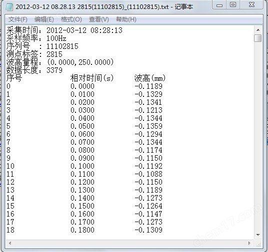Screen dimensions: 268x252
Task: Click the Notepad document icon in title bar
Action: click(9, 7)
